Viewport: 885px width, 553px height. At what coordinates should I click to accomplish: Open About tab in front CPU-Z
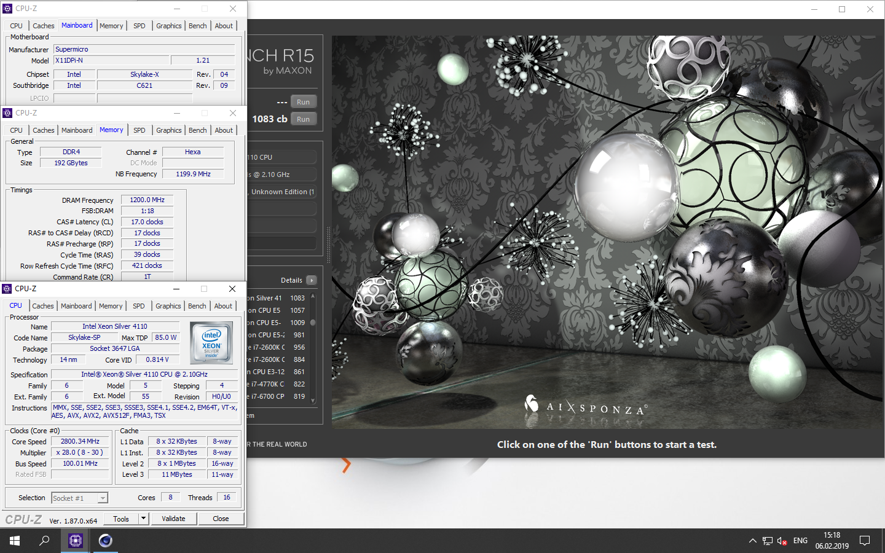[223, 306]
